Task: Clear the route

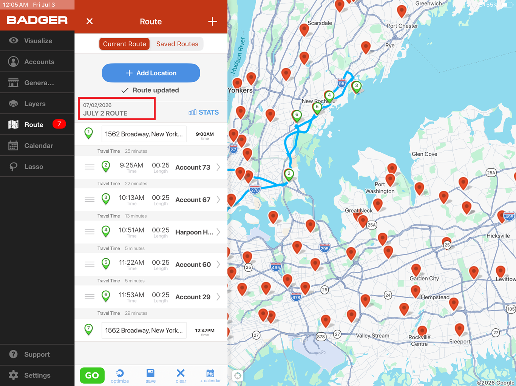Action: [181, 376]
